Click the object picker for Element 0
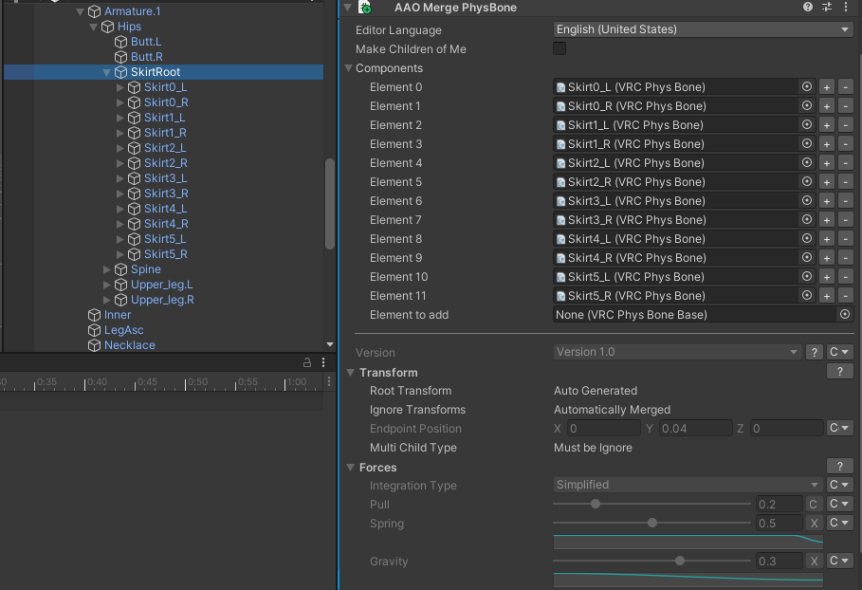Viewport: 862px width, 590px height. (x=807, y=87)
